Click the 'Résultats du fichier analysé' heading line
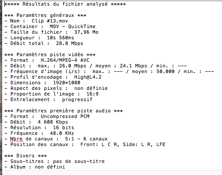The height and width of the screenshot is (175, 222). click(x=65, y=4)
